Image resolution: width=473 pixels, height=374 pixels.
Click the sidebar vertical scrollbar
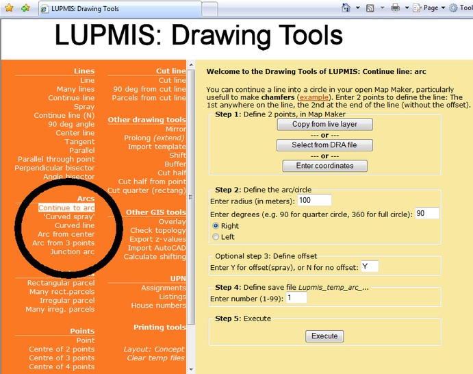[x=192, y=205]
